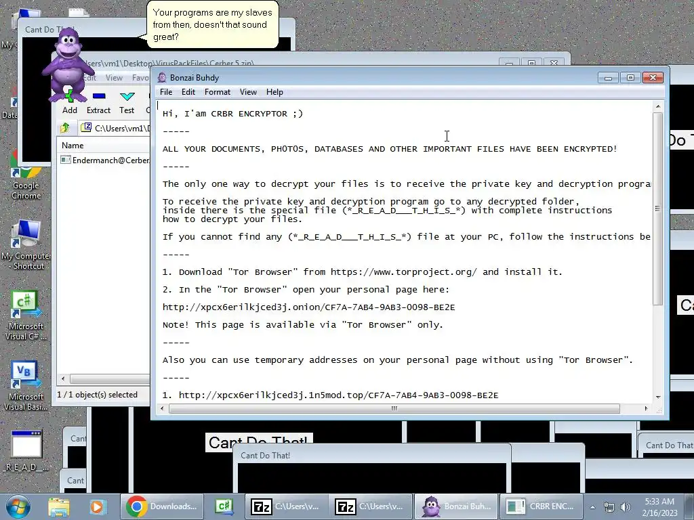This screenshot has width=694, height=520.
Task: Click the Bonzai Buhdy window title icon
Action: [x=162, y=78]
